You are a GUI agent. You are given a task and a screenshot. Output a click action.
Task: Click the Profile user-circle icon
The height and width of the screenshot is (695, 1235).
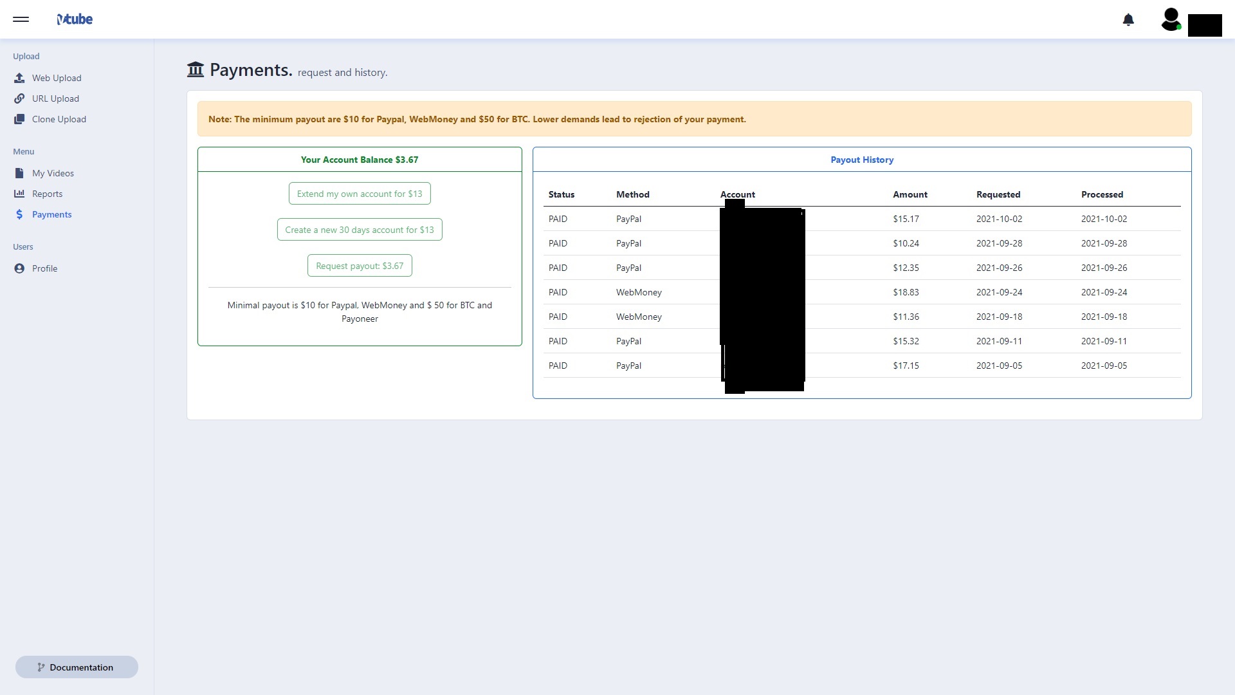[x=19, y=268]
